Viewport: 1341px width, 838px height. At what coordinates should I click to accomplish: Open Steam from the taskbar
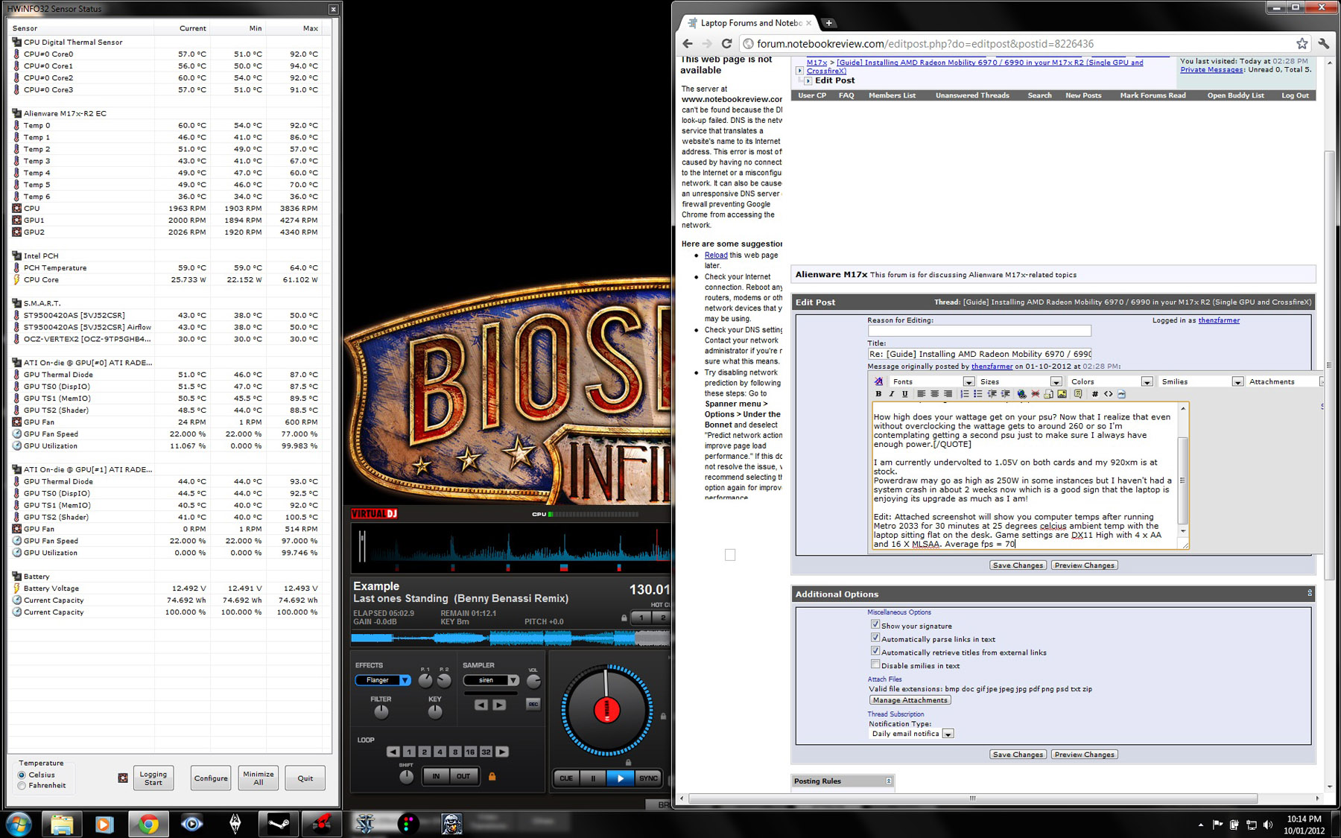click(x=279, y=824)
